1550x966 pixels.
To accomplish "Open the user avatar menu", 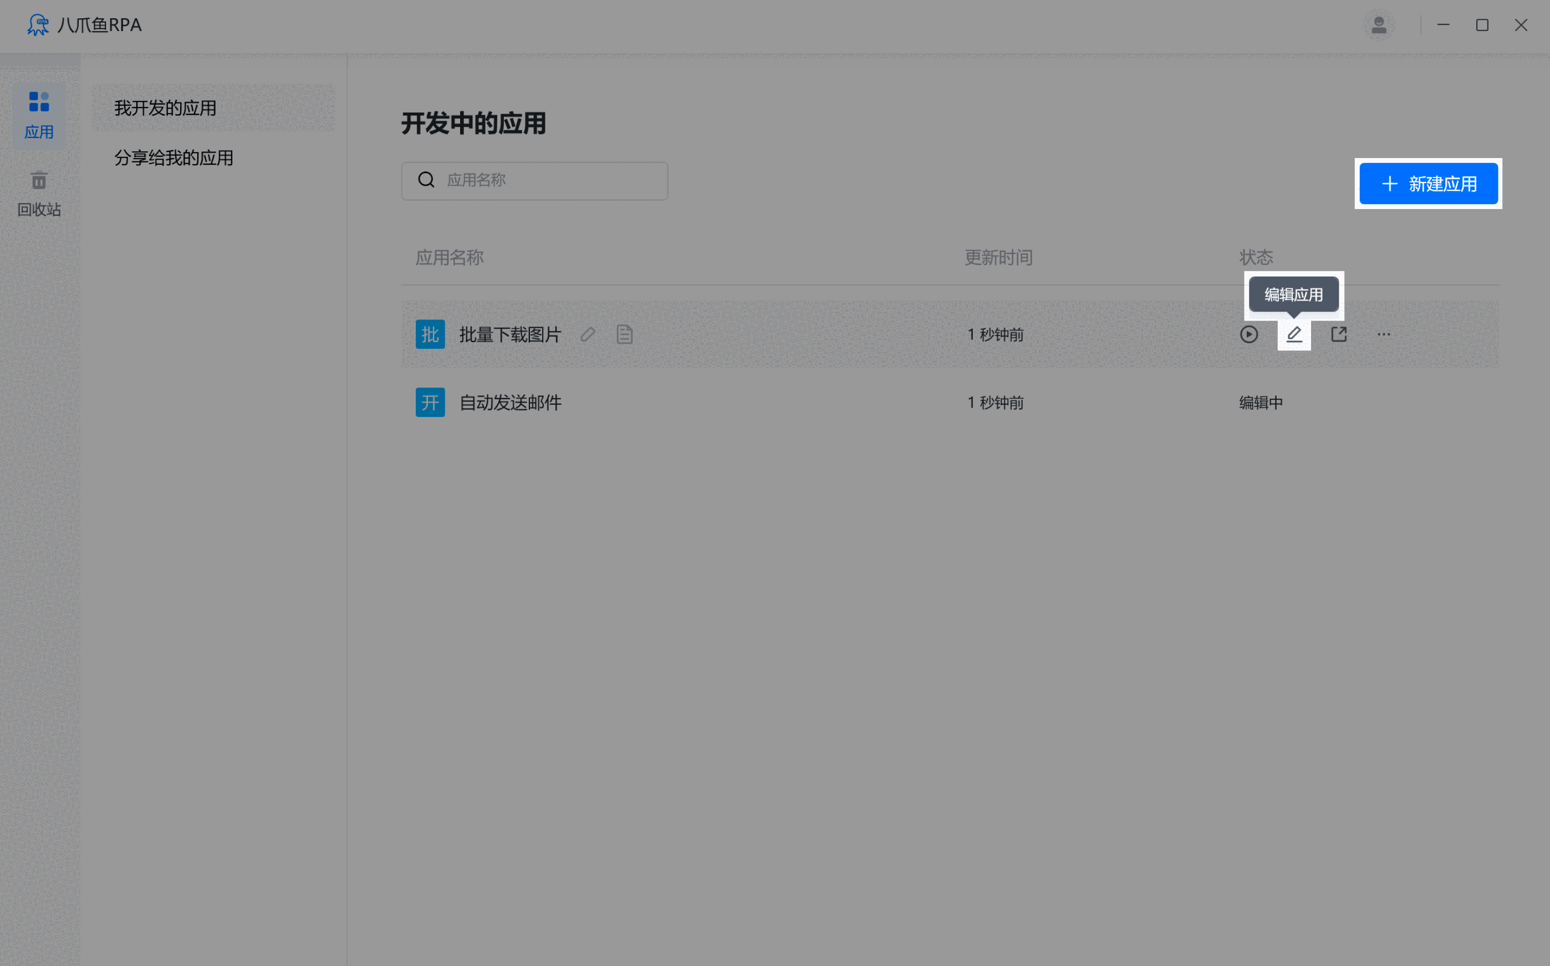I will tap(1378, 25).
